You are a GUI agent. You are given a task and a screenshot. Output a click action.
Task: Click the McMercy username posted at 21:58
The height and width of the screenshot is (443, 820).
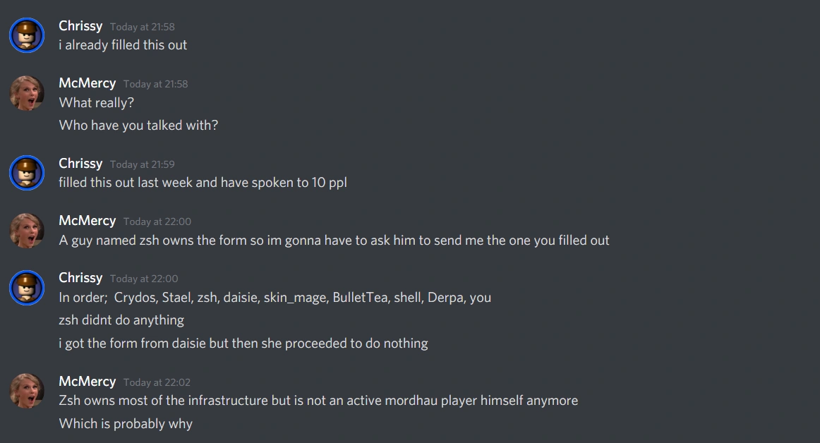click(x=88, y=83)
